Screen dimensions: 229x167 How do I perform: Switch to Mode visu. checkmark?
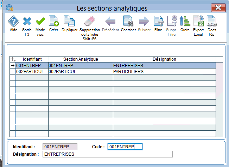(x=40, y=21)
